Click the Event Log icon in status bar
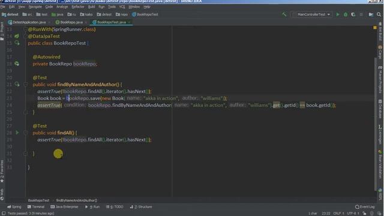 357,207
